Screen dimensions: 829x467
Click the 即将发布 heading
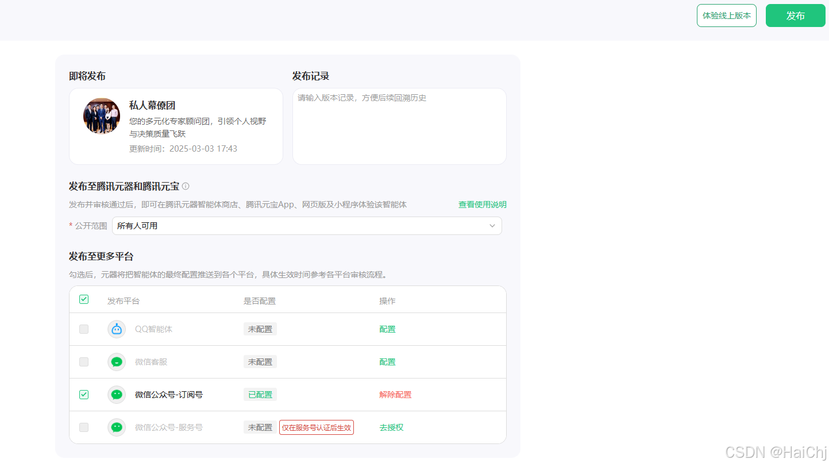[87, 76]
